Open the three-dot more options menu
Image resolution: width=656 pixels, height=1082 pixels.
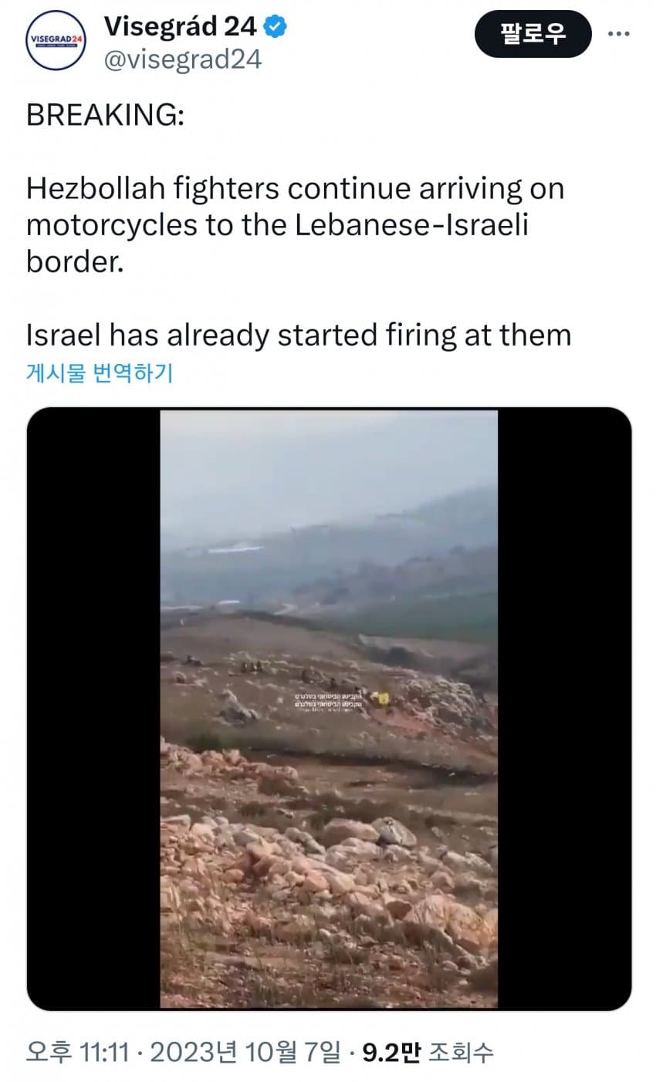(619, 35)
